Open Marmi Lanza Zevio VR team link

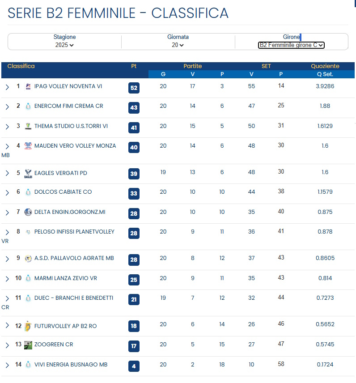coord(65,278)
